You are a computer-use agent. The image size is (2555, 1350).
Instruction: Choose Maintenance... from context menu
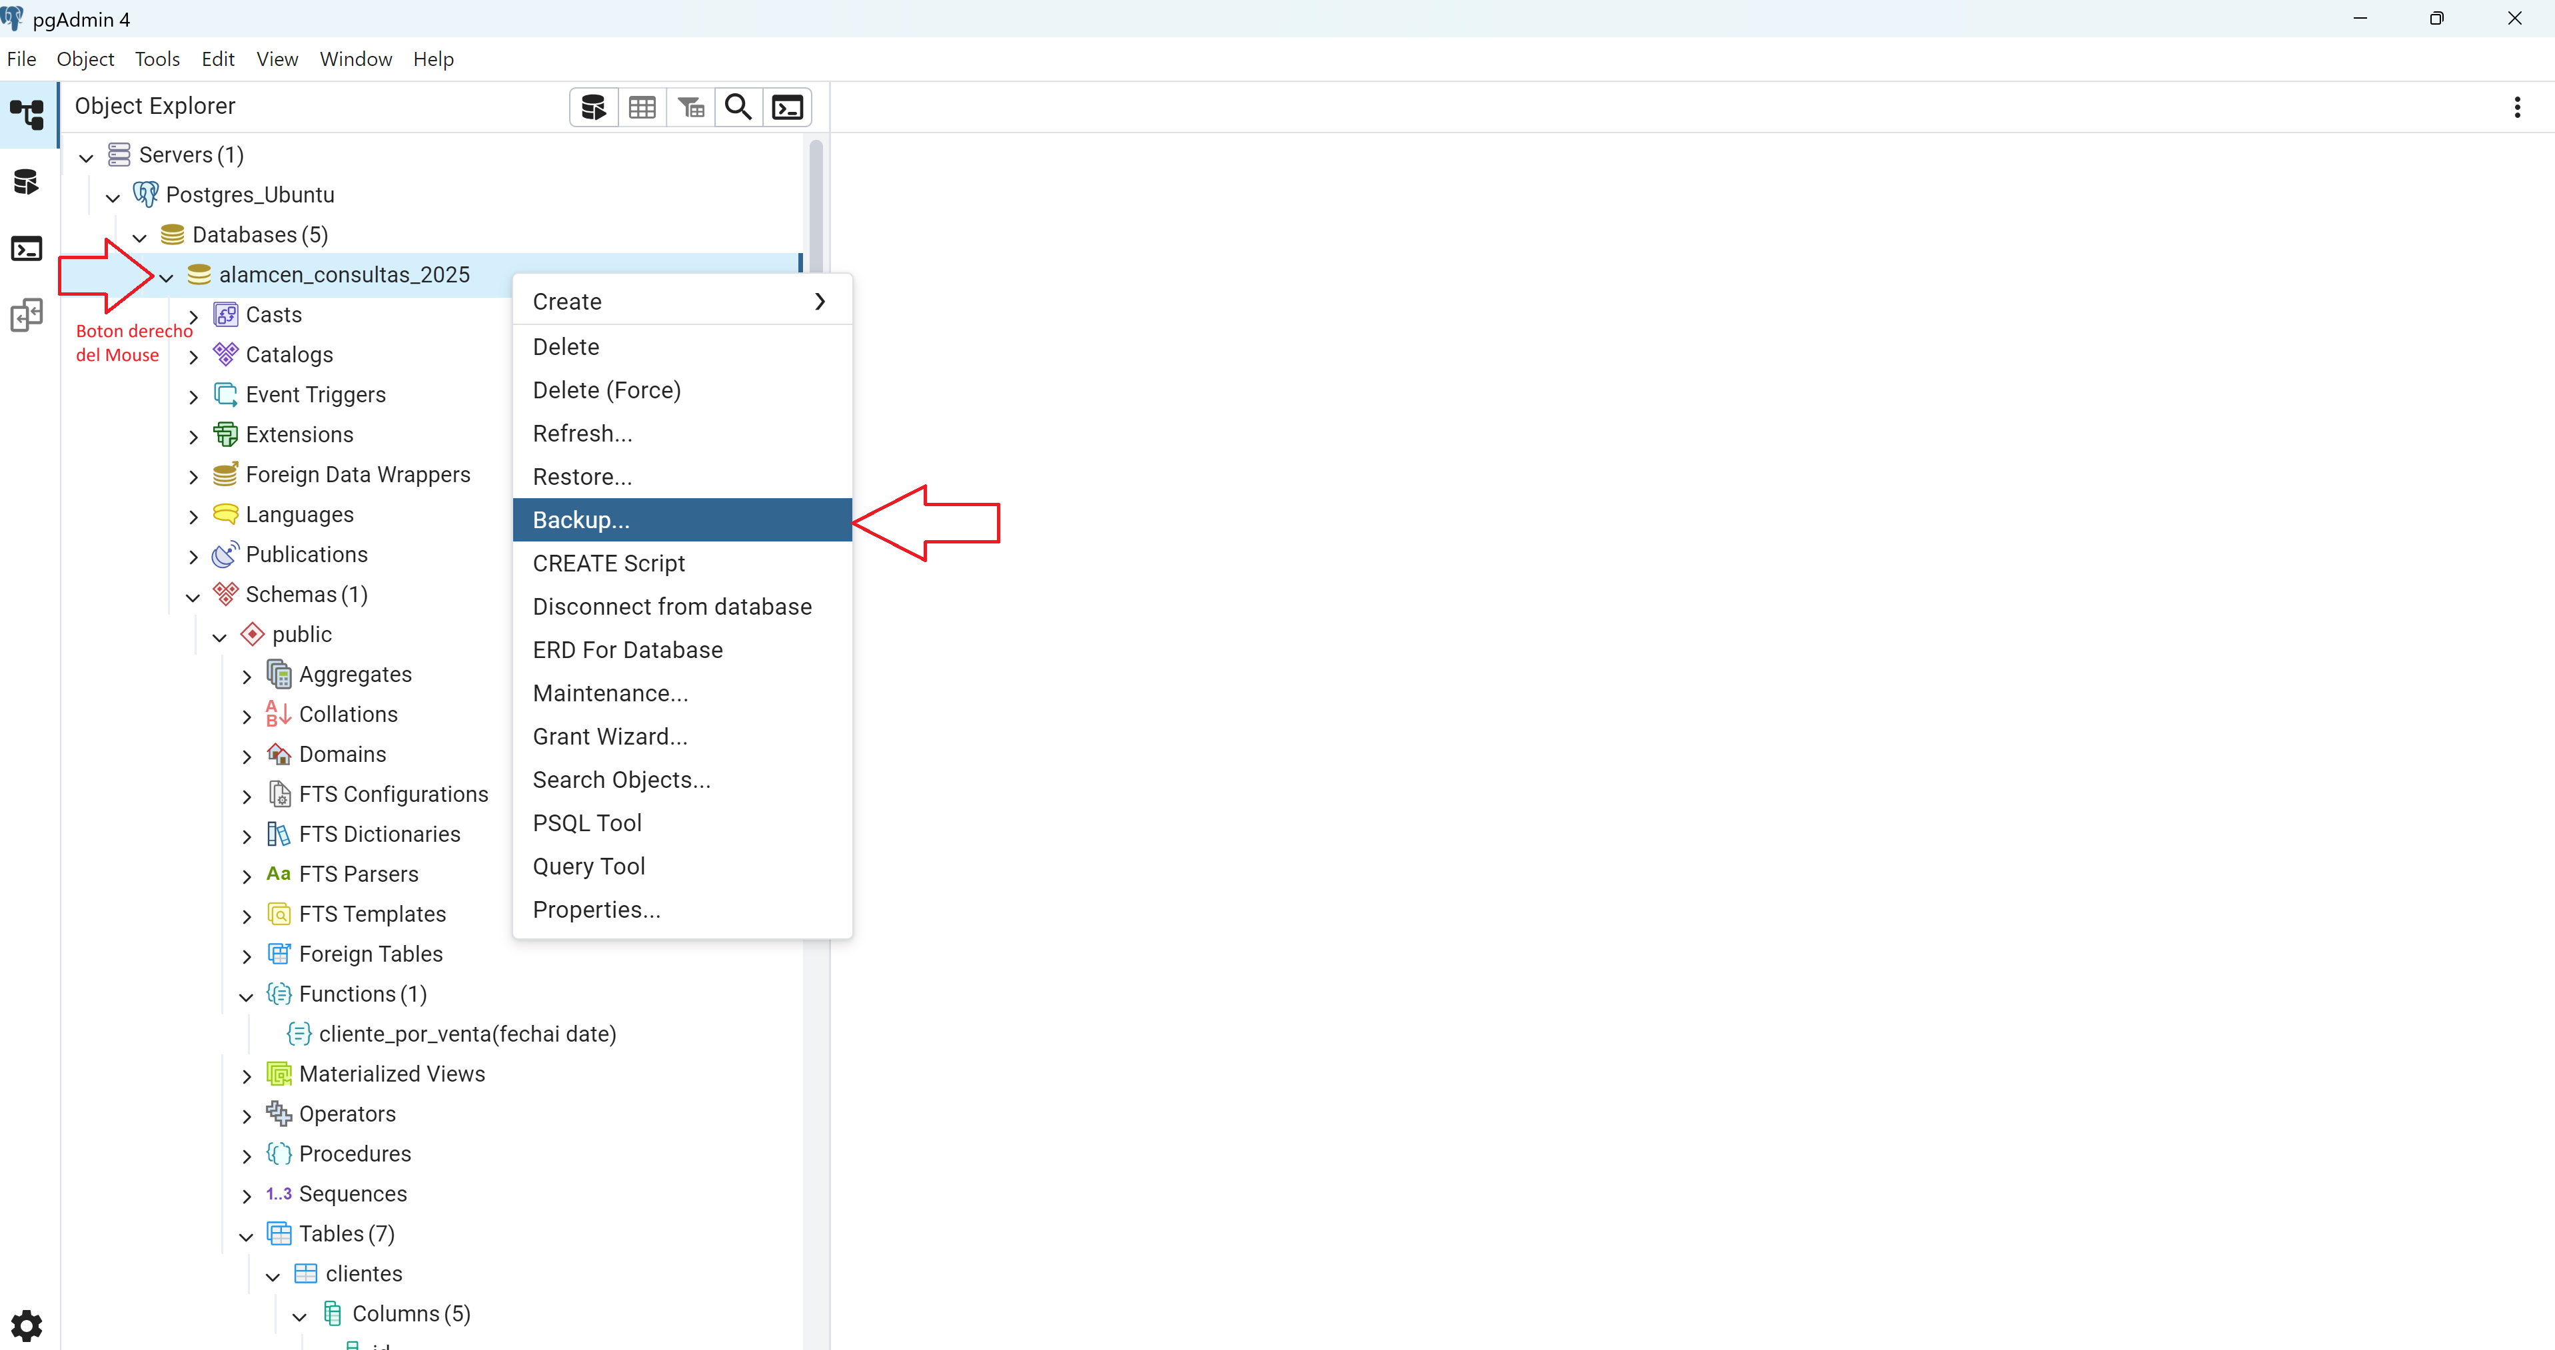click(x=681, y=693)
